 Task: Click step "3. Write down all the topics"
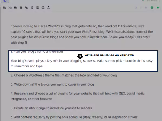(x=52, y=84)
